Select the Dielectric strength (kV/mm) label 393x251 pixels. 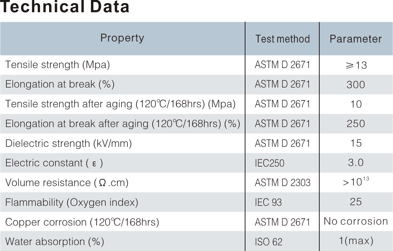pos(68,143)
